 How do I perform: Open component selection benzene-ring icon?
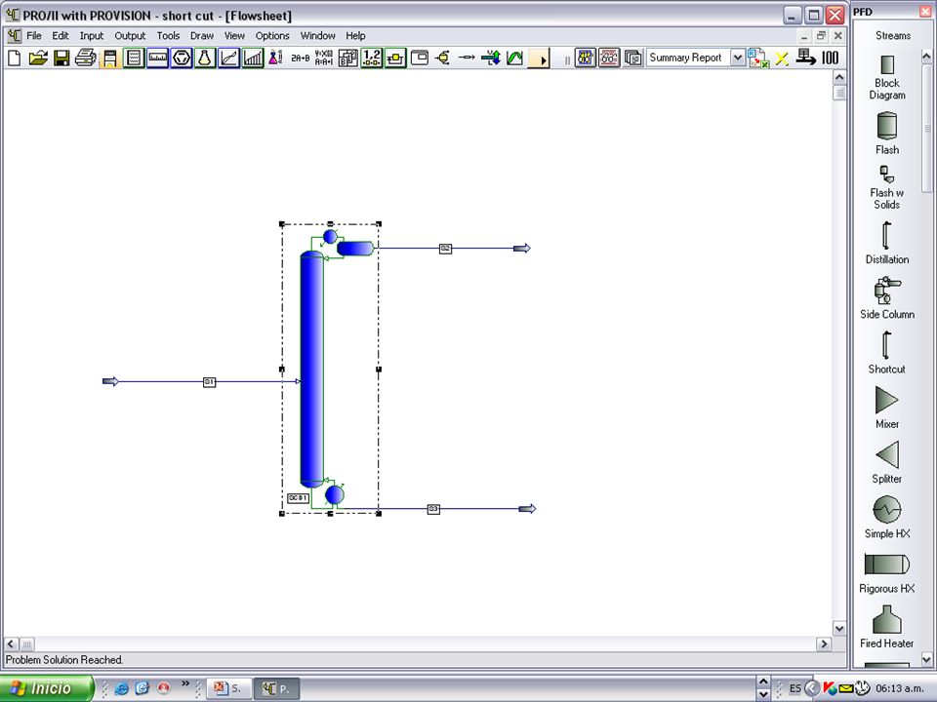(x=182, y=58)
